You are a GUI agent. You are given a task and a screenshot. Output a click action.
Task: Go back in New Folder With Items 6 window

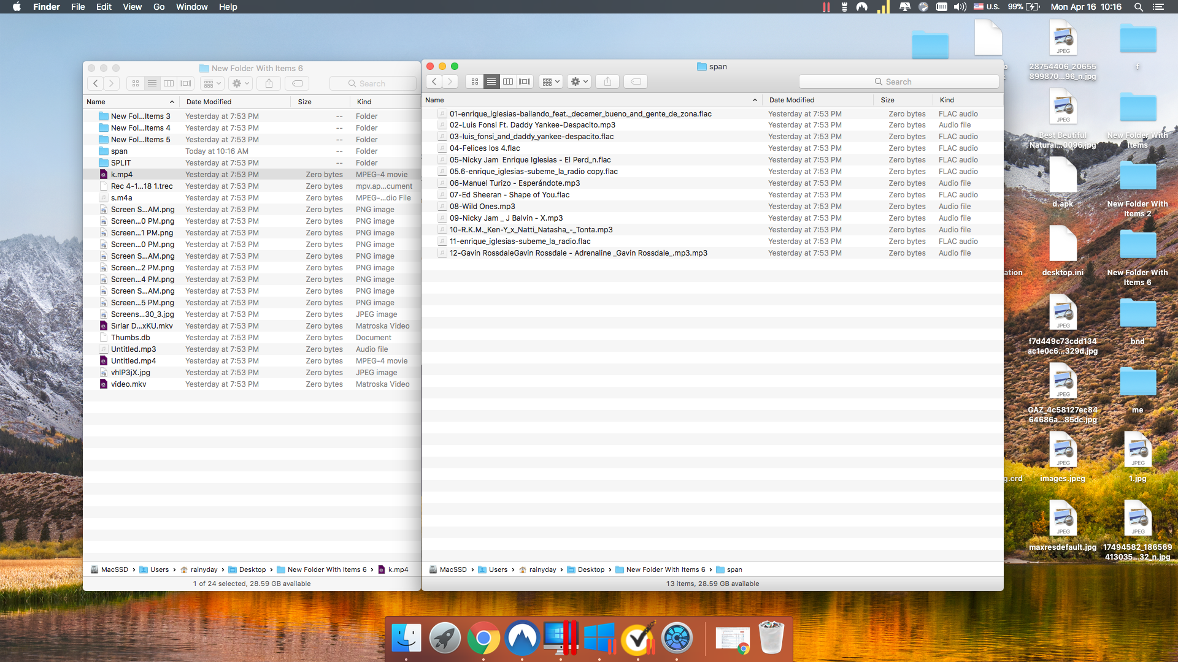click(x=95, y=83)
